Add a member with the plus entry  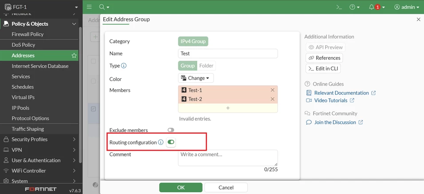point(228,108)
